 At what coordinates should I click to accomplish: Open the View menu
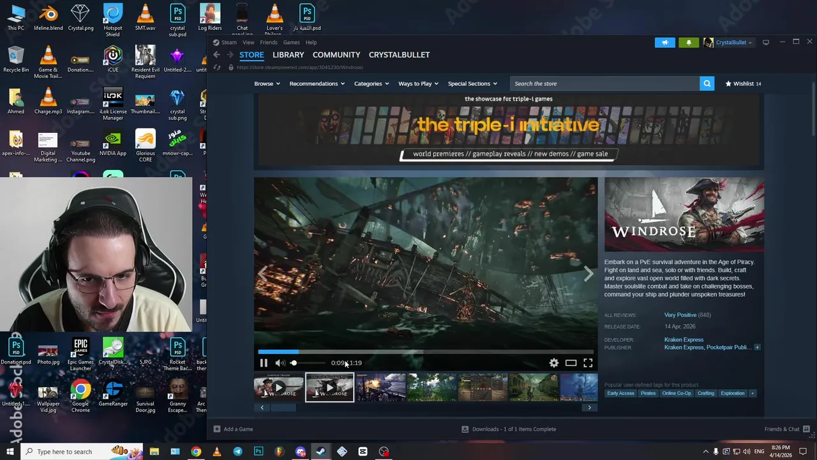(248, 42)
